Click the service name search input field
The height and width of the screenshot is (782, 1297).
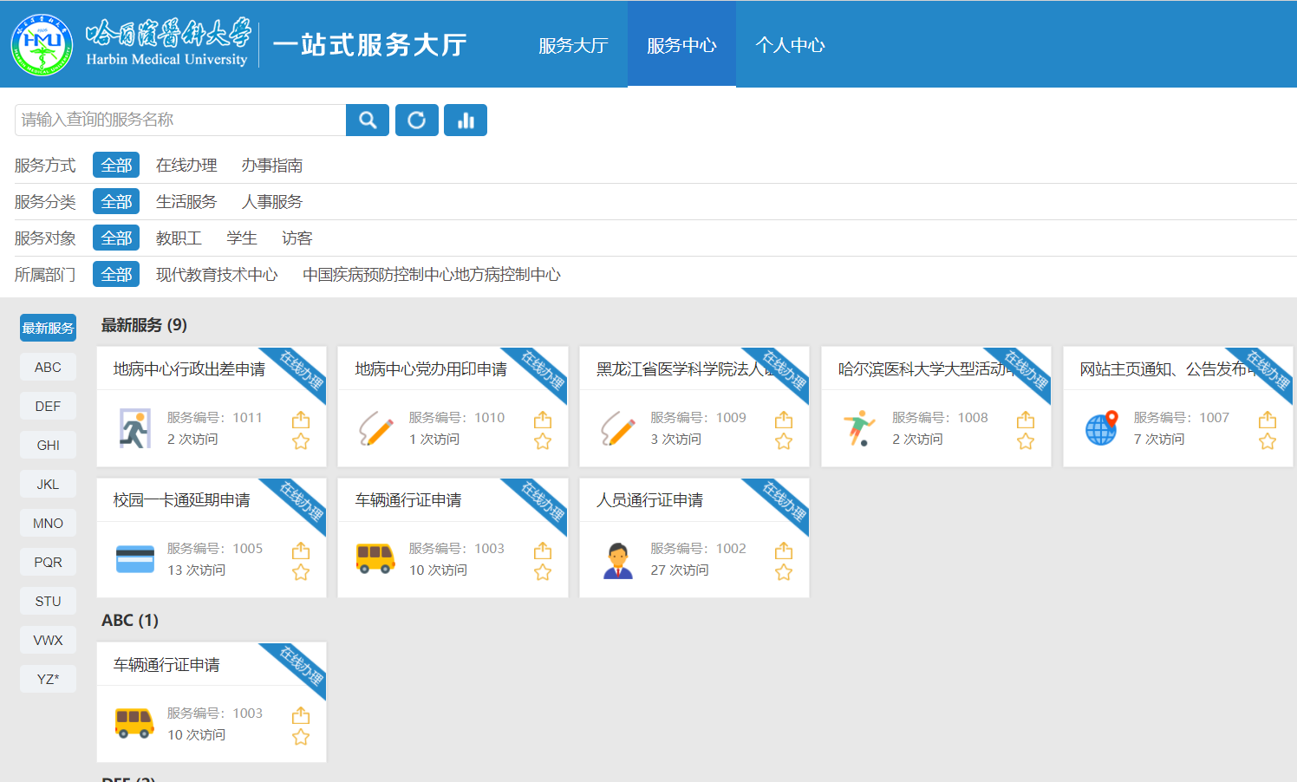[x=180, y=121]
